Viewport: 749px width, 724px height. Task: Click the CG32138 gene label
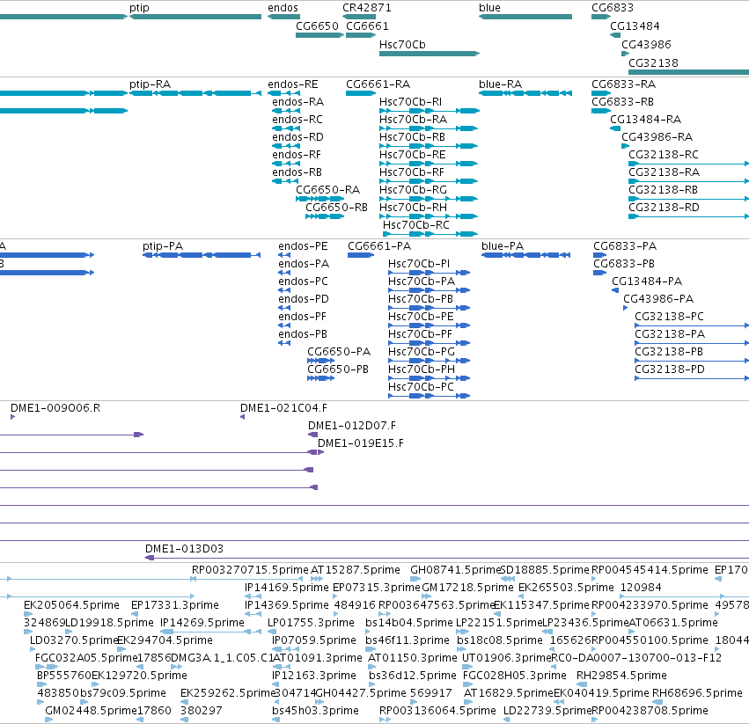[x=653, y=62]
